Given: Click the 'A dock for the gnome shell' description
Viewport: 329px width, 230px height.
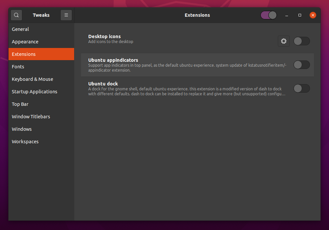Looking at the screenshot, I should pyautogui.click(x=187, y=91).
